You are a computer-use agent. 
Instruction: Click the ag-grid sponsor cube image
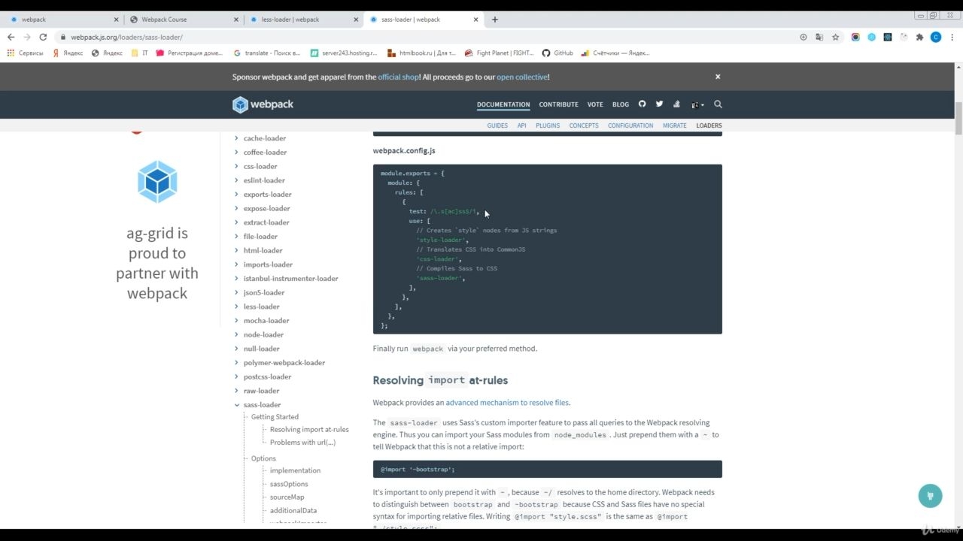[x=157, y=182]
